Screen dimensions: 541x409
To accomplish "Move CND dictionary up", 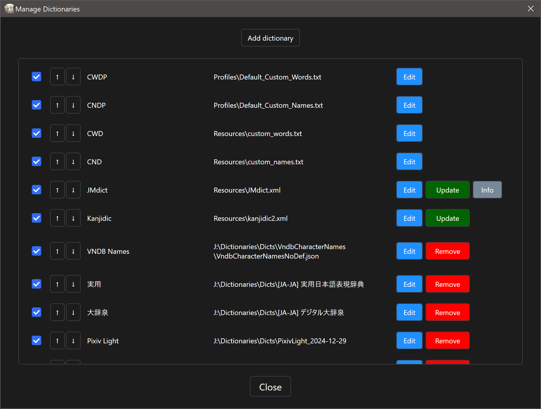I will click(57, 162).
